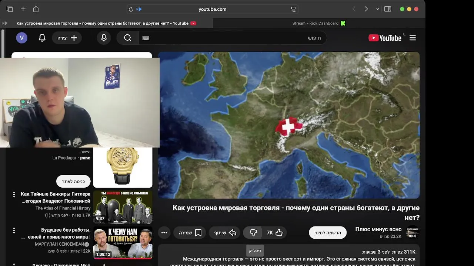Open the channel avatar Плюс минус ясно
Viewport: 474px width, 266px height.
point(413,232)
